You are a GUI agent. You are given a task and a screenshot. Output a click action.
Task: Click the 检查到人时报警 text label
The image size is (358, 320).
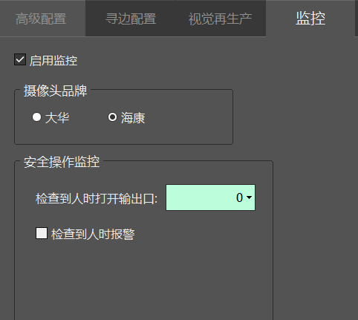click(x=93, y=234)
